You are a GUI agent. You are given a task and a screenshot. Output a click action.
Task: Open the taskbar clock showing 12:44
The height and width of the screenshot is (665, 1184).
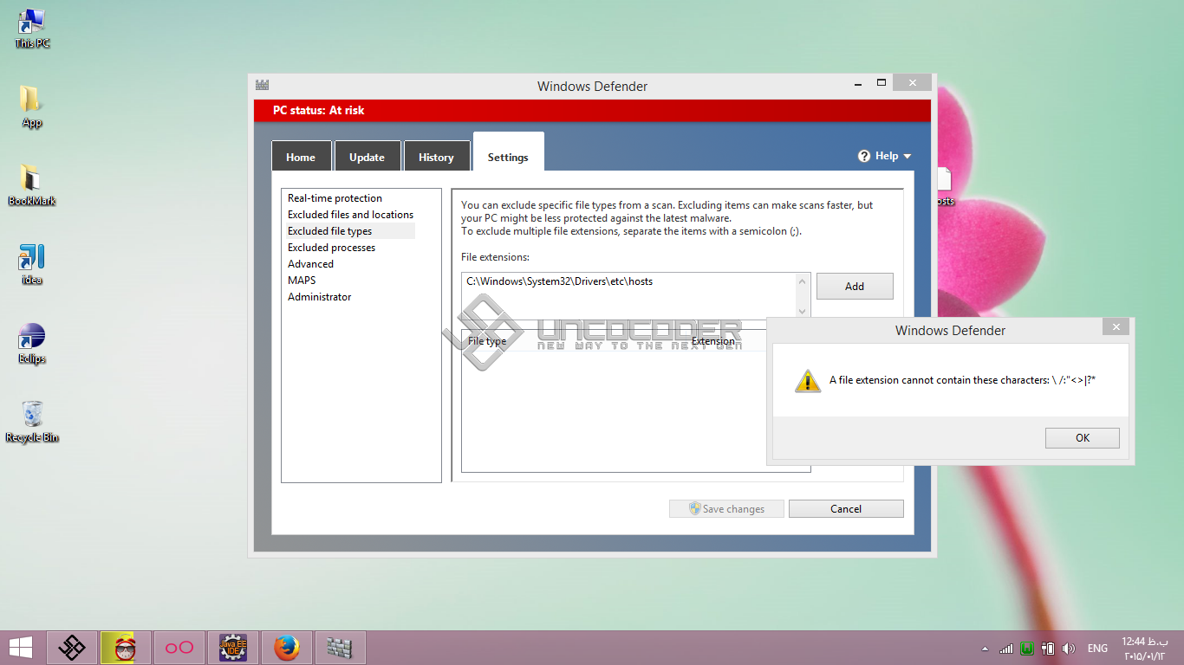click(1145, 649)
